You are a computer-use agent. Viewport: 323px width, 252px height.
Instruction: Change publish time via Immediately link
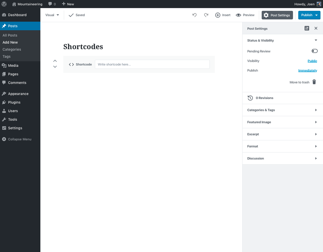click(x=308, y=70)
